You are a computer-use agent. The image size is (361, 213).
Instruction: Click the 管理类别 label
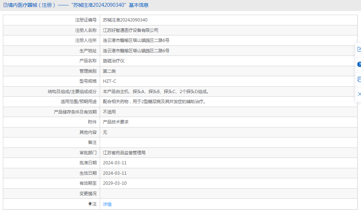88,71
